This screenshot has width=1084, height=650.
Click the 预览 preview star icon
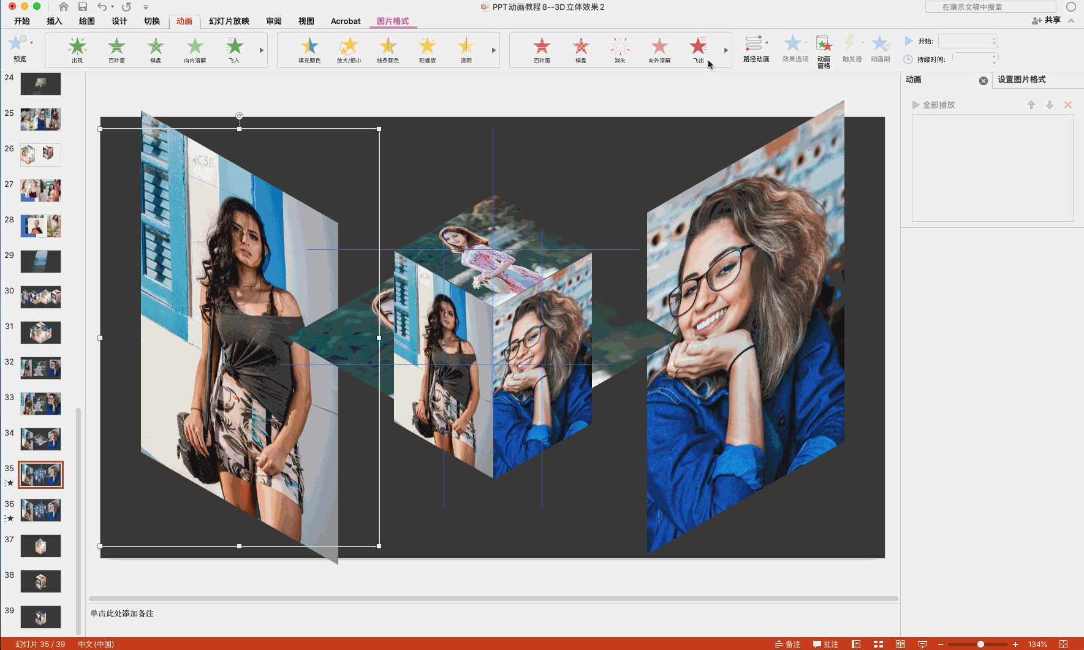click(x=17, y=45)
